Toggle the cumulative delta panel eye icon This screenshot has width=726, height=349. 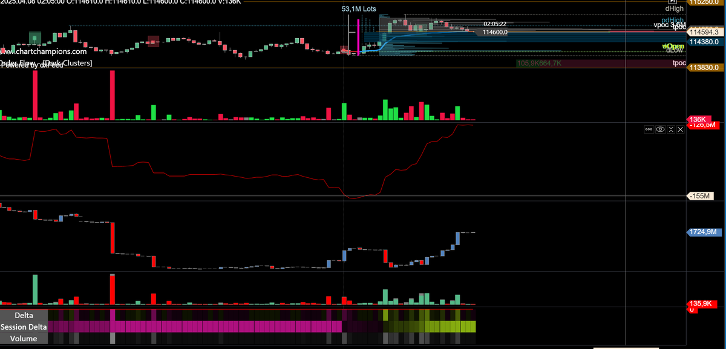coord(660,129)
